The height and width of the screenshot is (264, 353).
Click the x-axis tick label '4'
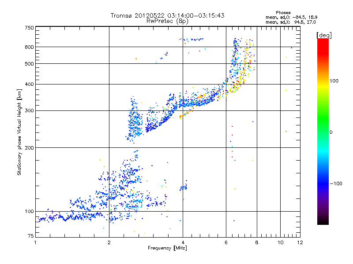pos(183,242)
